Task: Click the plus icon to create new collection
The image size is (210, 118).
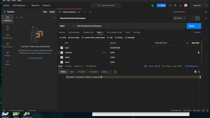Action: [x=16, y=17]
